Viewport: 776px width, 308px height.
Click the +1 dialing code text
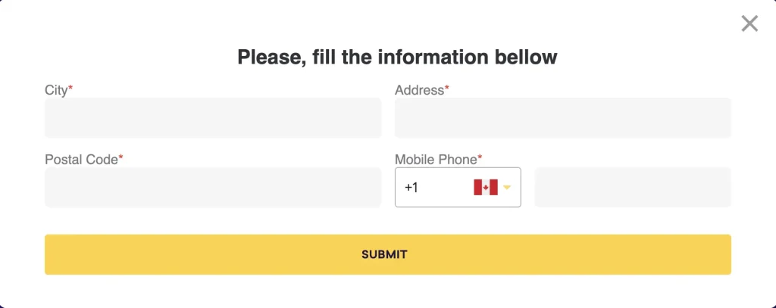pyautogui.click(x=411, y=188)
